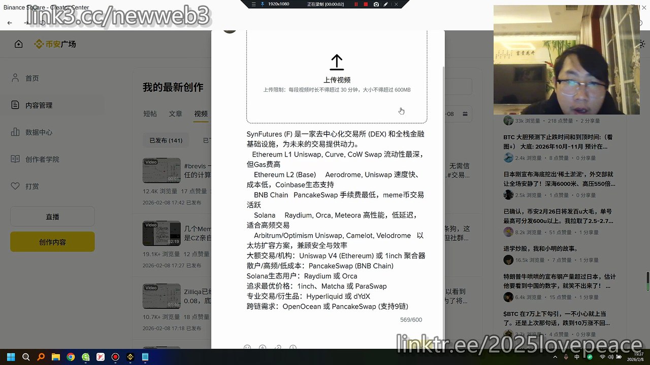Screen dimensions: 650x365
Task: Click the 直播 button
Action: click(x=52, y=216)
